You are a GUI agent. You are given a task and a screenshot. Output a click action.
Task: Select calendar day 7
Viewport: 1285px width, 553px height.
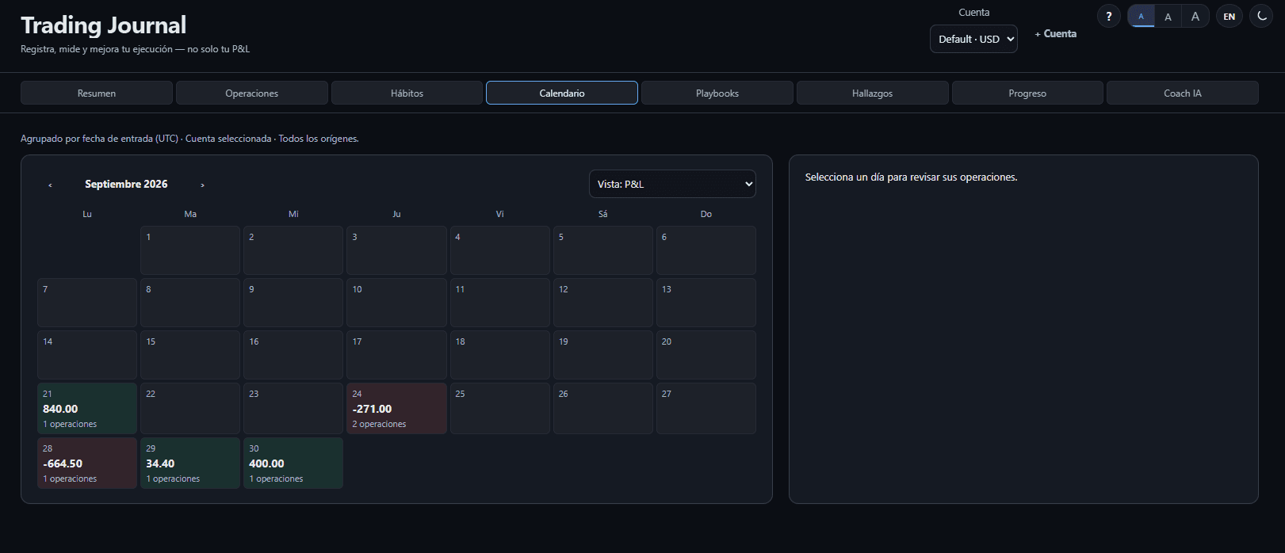coord(87,303)
